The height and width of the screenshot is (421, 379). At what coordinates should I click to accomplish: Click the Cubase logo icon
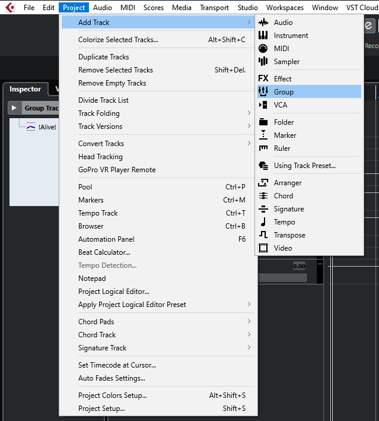point(9,8)
